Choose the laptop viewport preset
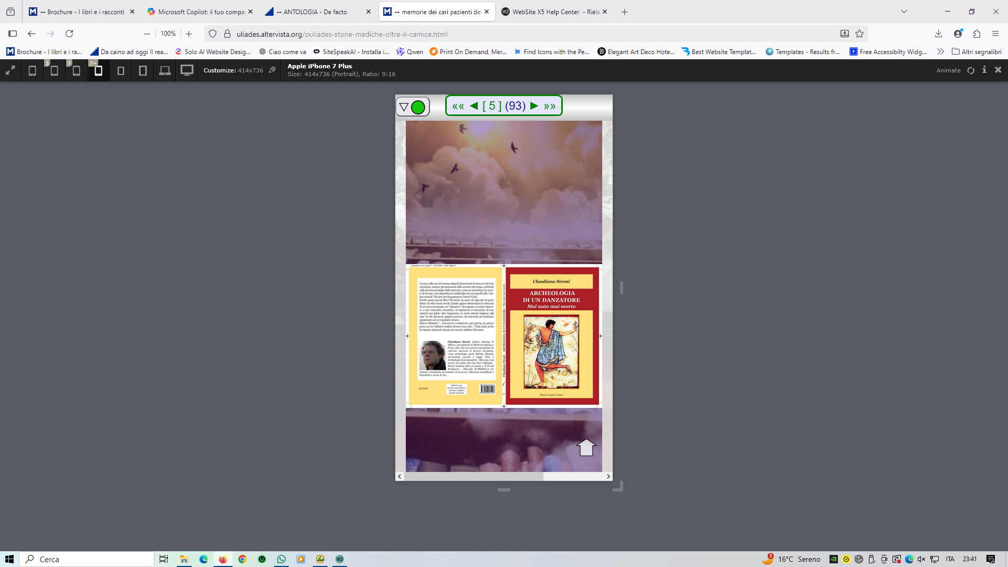The width and height of the screenshot is (1008, 567). coord(165,70)
